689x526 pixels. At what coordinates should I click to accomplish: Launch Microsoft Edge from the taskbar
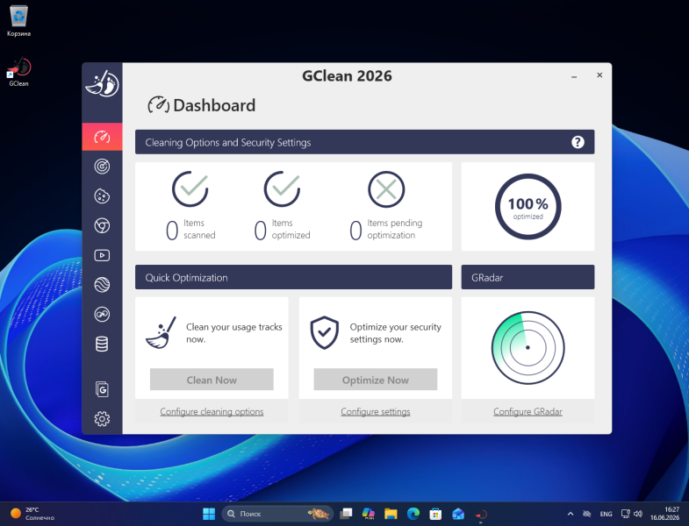pos(413,513)
